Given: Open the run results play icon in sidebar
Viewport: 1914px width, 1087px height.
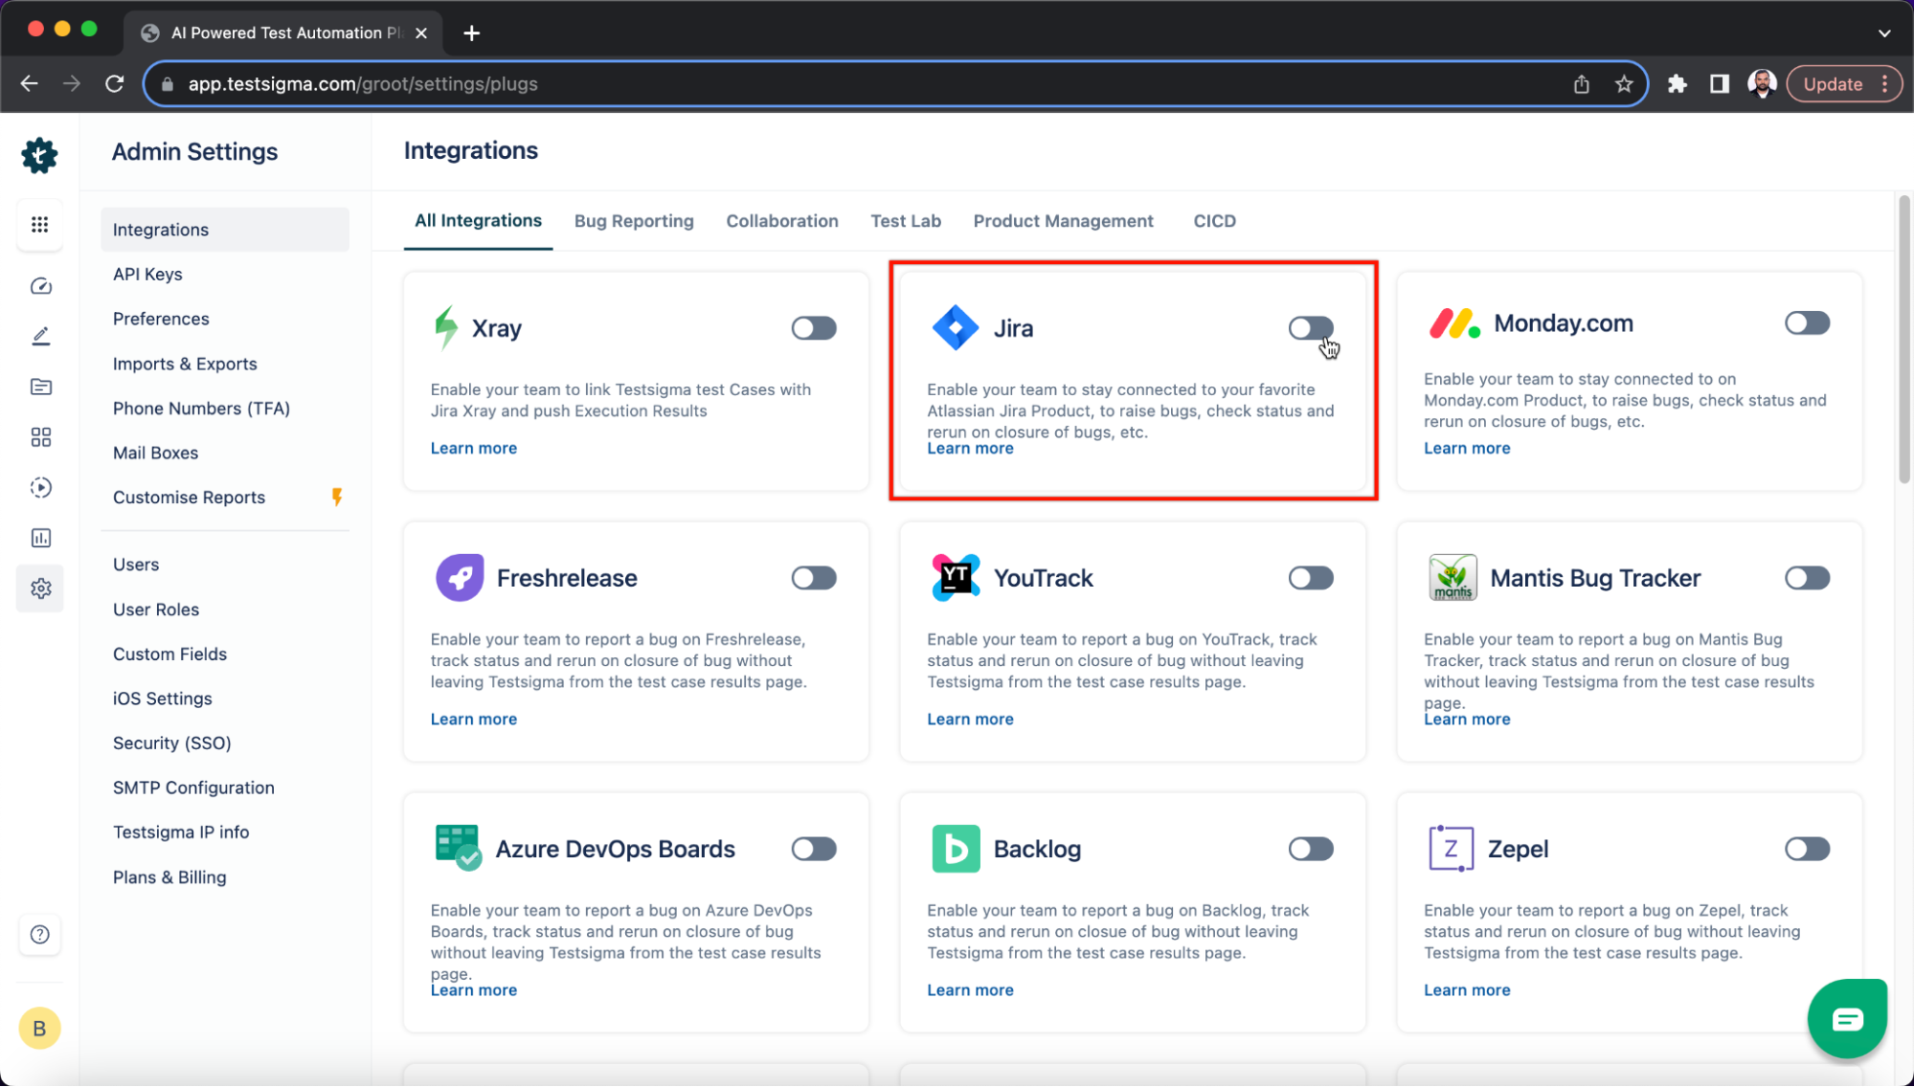Looking at the screenshot, I should [40, 488].
